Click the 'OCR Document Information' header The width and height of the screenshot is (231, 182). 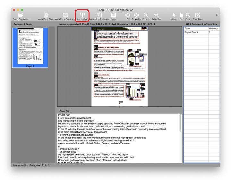[x=201, y=24]
